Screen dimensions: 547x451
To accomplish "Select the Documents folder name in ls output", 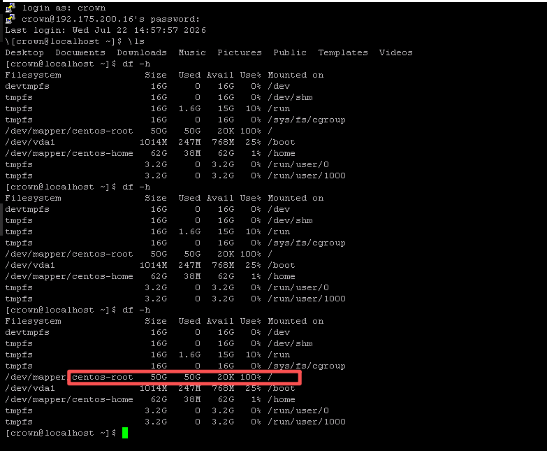I will 80,52.
